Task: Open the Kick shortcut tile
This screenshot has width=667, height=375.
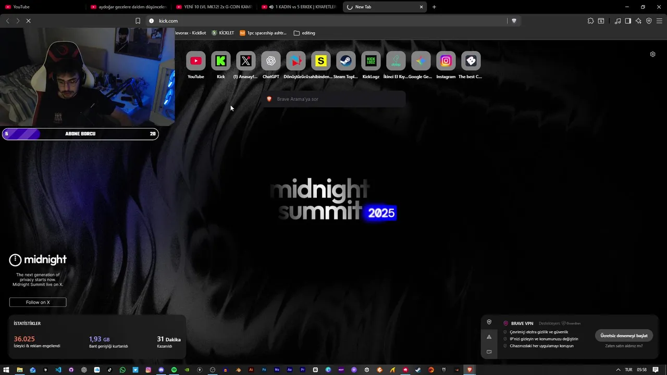Action: (221, 61)
